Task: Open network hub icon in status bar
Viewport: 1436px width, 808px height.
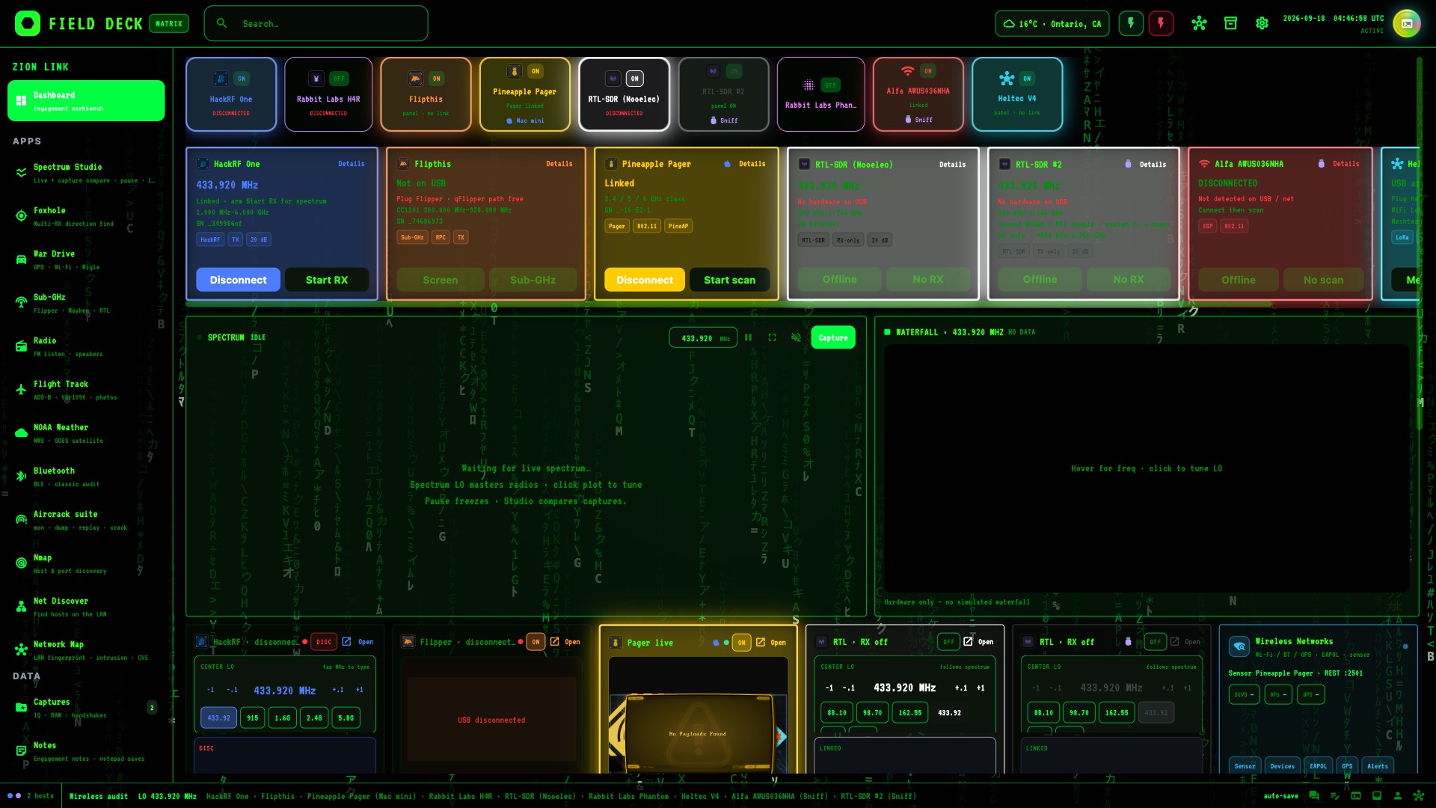Action: pos(1418,795)
